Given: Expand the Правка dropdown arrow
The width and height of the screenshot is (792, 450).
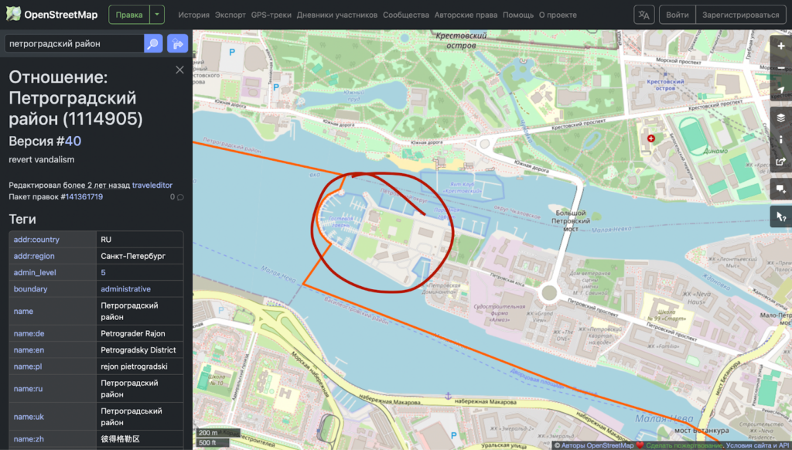Looking at the screenshot, I should (157, 15).
